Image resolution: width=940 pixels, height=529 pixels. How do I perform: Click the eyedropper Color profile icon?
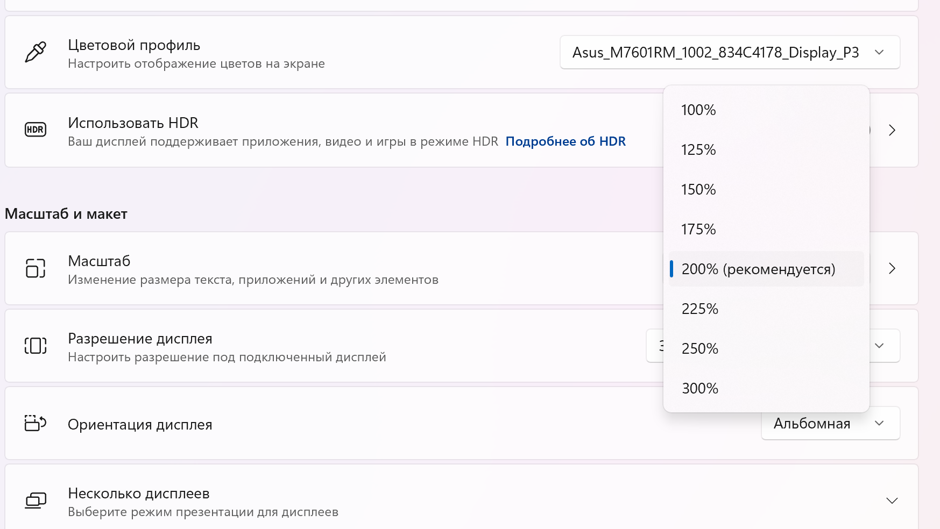36,52
